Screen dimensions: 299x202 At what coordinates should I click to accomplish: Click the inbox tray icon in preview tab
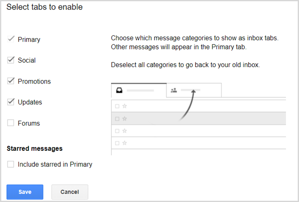(119, 90)
